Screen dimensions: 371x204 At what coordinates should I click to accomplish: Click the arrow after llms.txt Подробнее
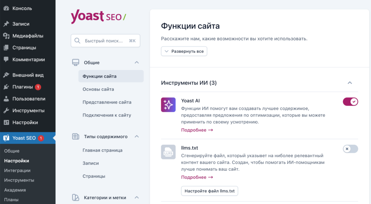pos(210,177)
